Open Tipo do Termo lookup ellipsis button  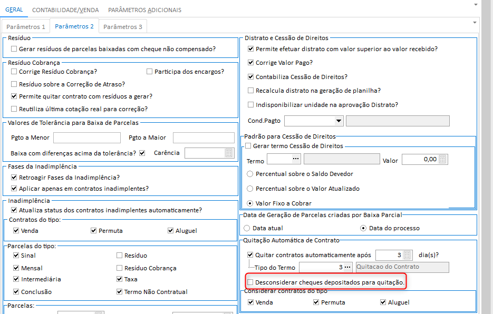pyautogui.click(x=349, y=267)
